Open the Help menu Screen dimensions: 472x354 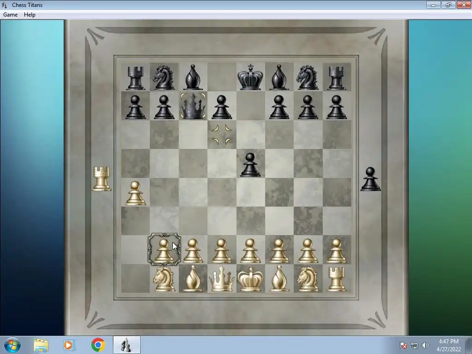pyautogui.click(x=30, y=15)
